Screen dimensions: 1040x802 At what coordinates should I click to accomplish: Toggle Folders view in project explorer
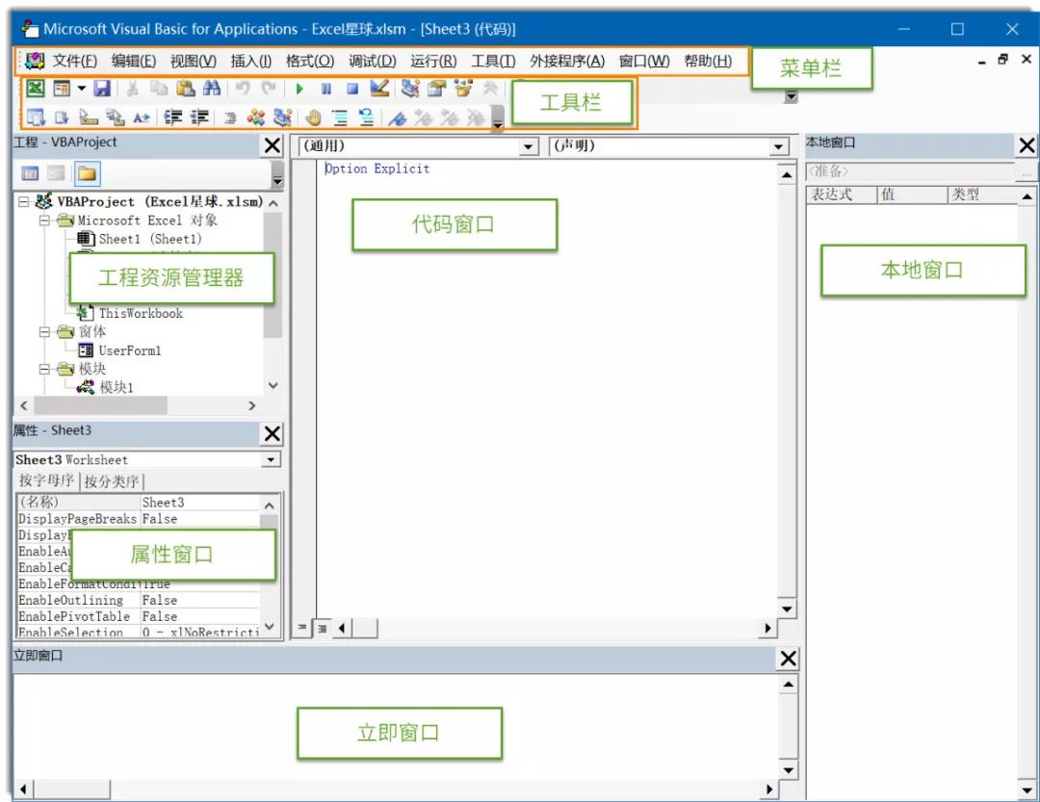(87, 174)
